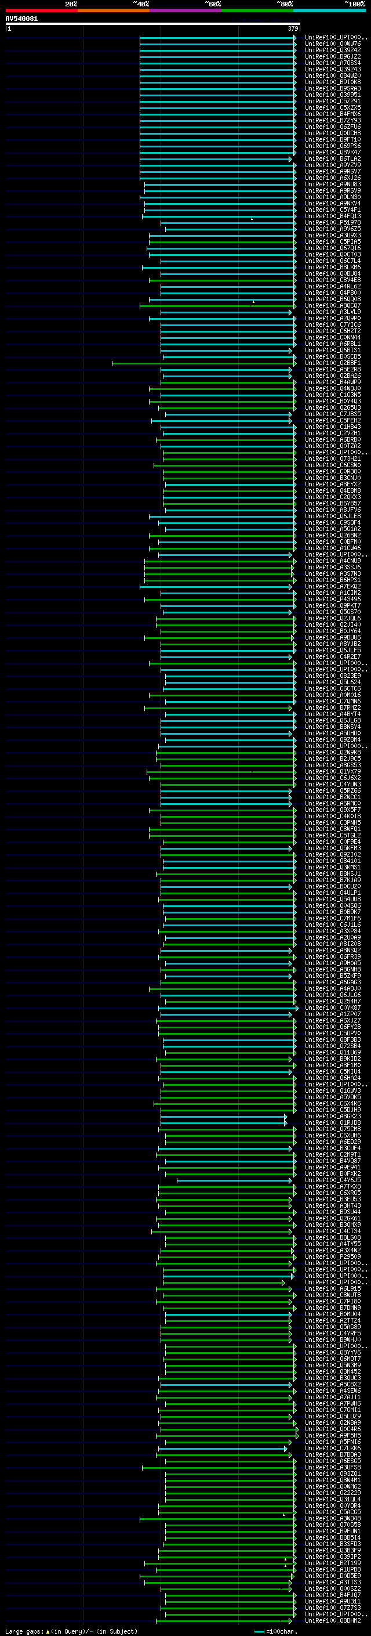The image size is (371, 1636).
Task: Click the UniRef100_B4FQ13 hit name
Action: (x=332, y=216)
